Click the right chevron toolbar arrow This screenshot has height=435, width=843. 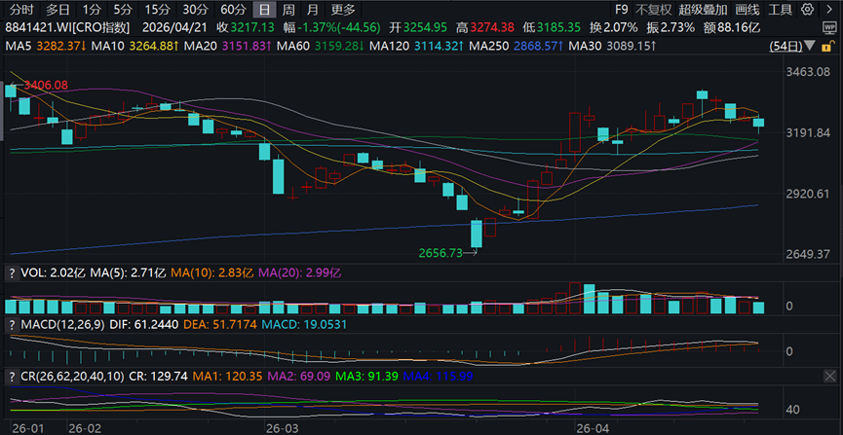[x=827, y=9]
